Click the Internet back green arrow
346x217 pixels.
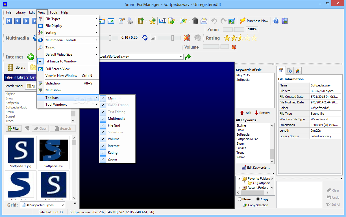(31, 57)
